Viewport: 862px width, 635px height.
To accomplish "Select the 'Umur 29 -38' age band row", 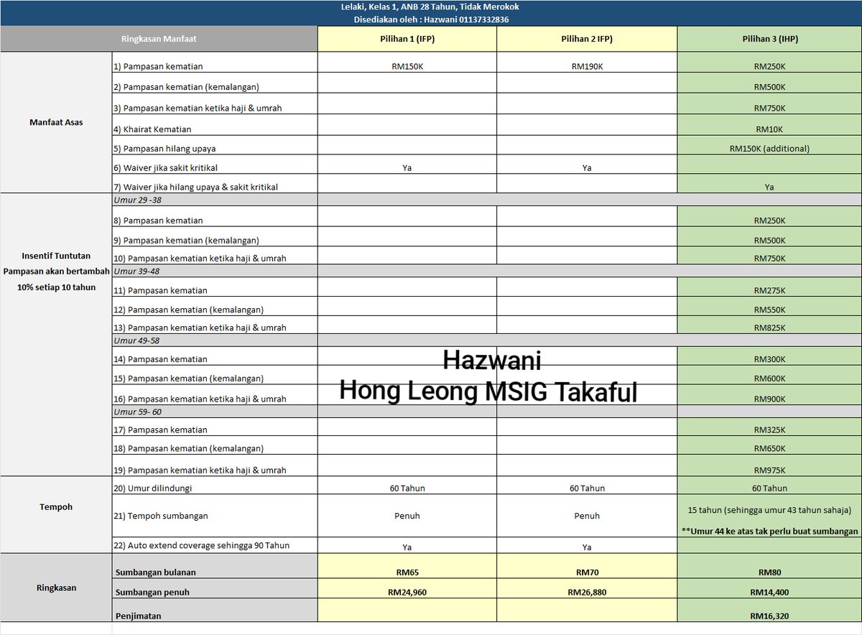I will click(x=487, y=200).
